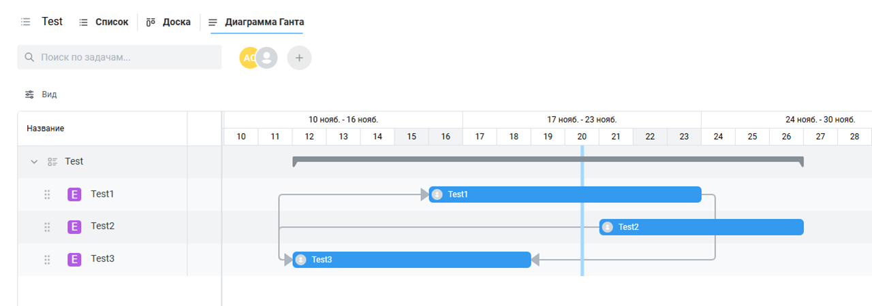The width and height of the screenshot is (872, 306).
Task: Click the purple epic icon next to Test3
Action: (x=74, y=259)
